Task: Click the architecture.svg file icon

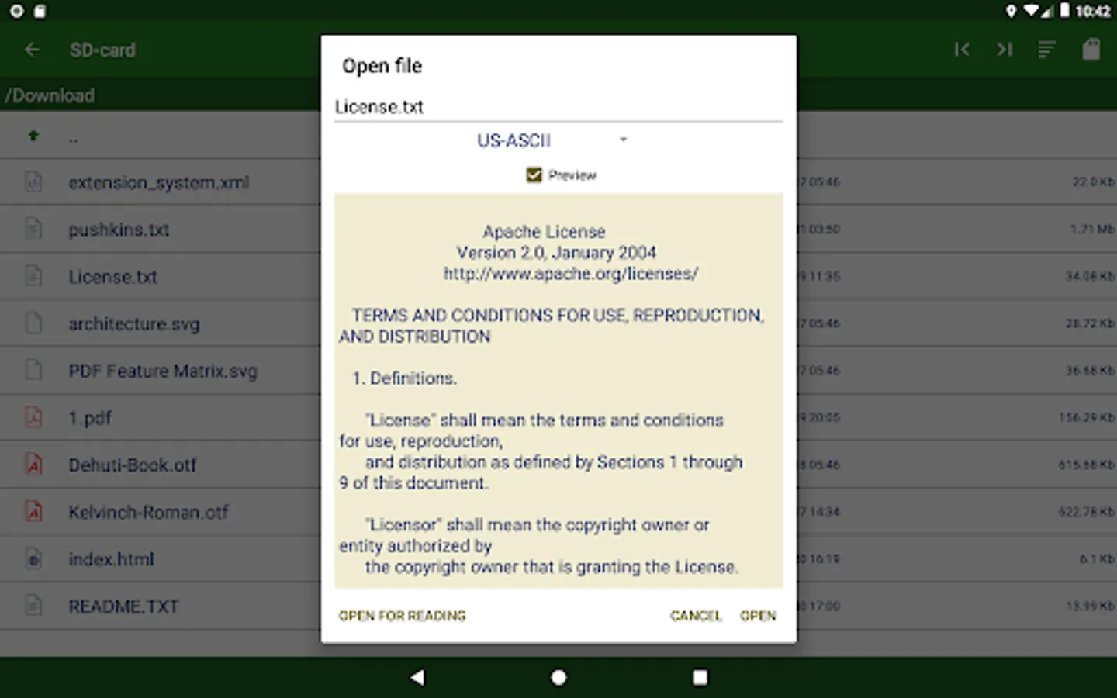Action: pos(33,323)
